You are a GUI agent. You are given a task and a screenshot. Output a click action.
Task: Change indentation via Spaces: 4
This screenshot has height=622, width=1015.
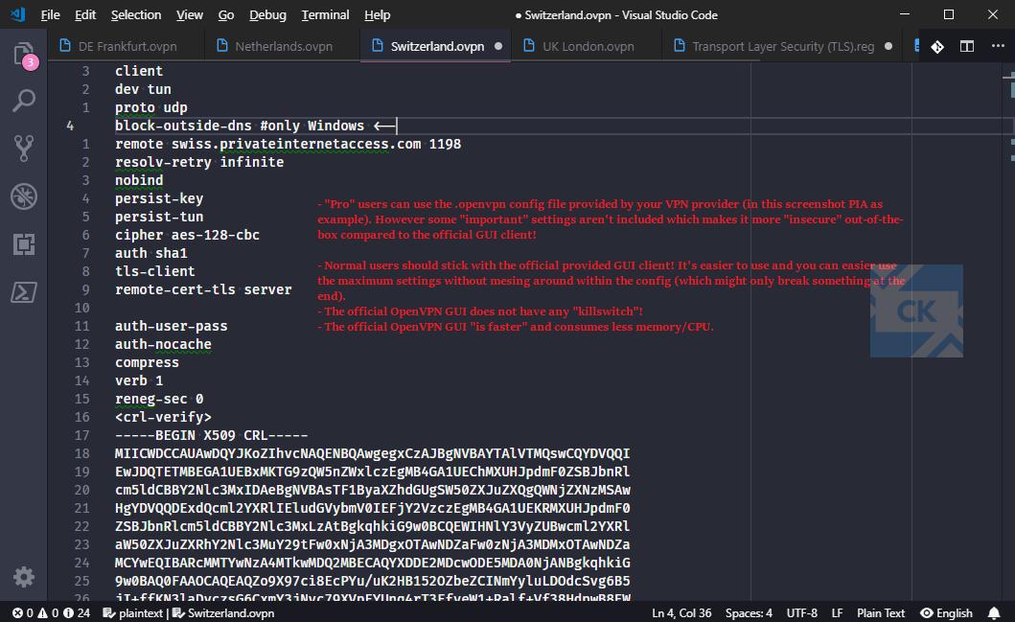click(x=749, y=613)
